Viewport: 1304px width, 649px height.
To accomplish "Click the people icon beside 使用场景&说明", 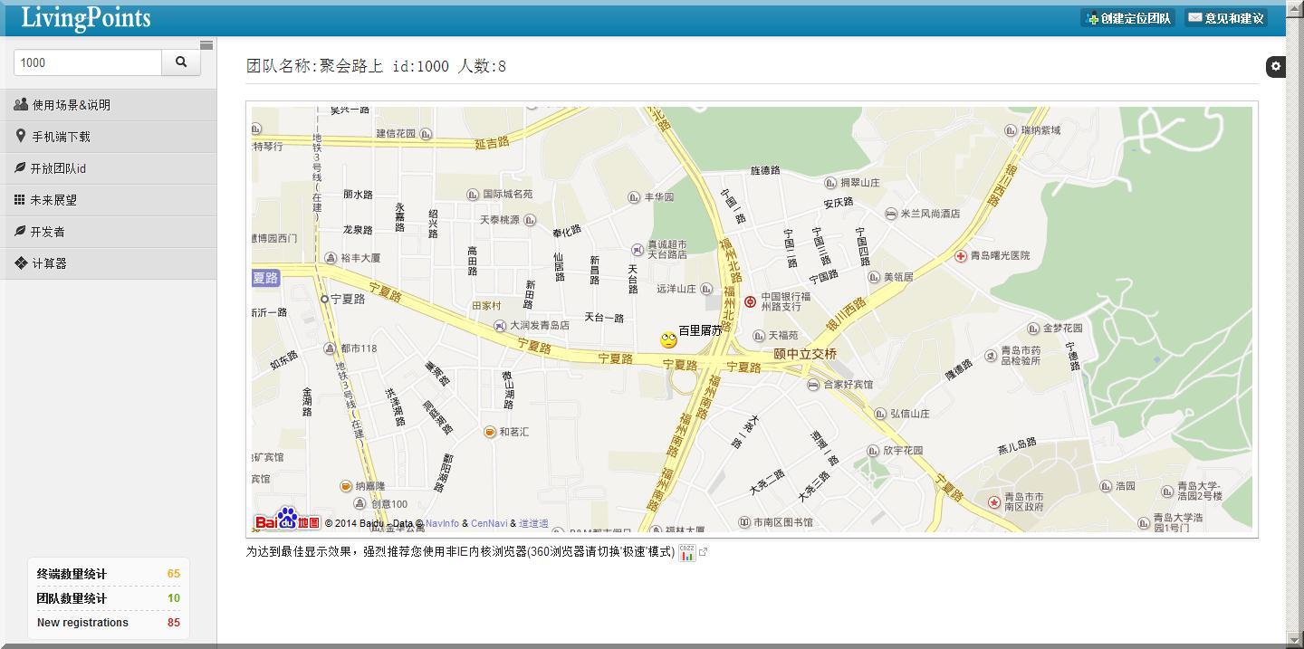I will click(19, 104).
